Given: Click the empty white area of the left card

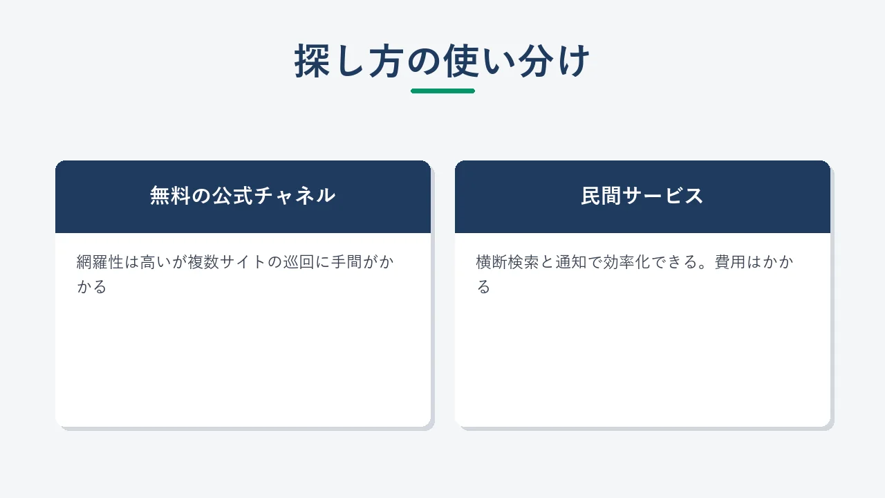Looking at the screenshot, I should 243,363.
